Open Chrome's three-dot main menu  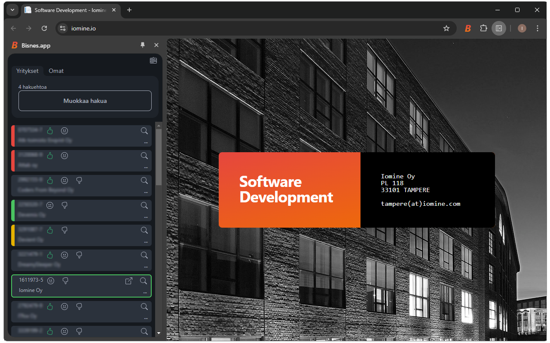[x=538, y=28]
